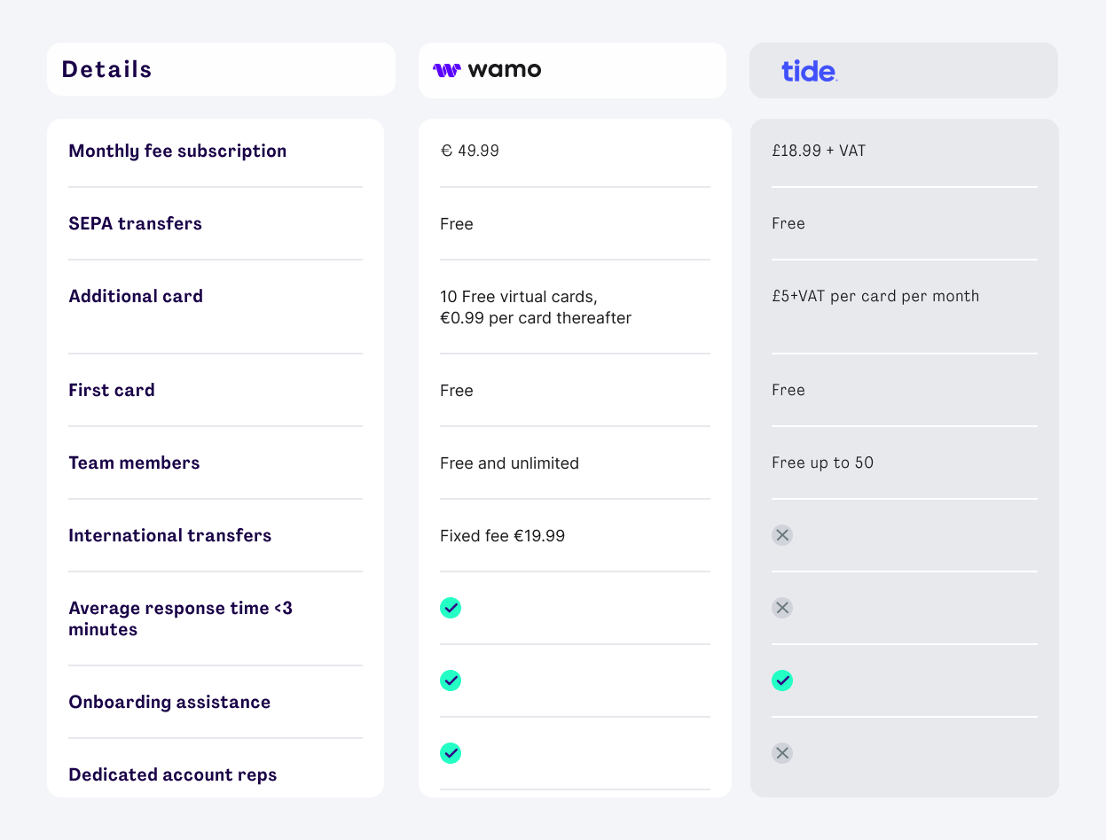Click the tide logo in the header
The height and width of the screenshot is (840, 1106).
(809, 71)
